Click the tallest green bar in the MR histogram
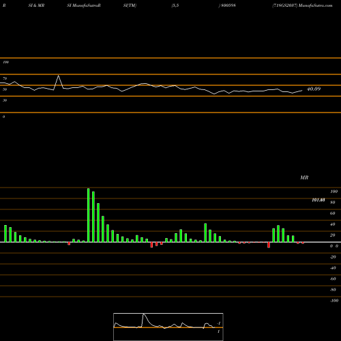This screenshot has height=341, width=341. [x=89, y=215]
